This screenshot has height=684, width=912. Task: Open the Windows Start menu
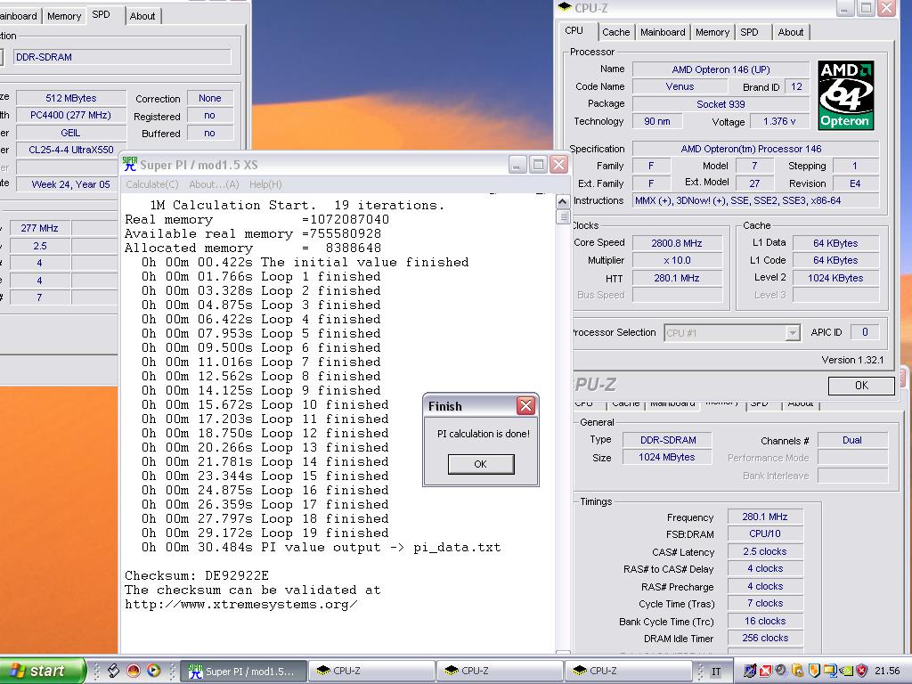tap(42, 671)
